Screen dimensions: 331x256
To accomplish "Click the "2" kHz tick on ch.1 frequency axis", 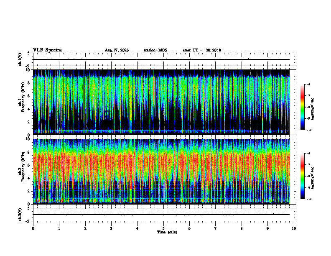I will [29, 122].
